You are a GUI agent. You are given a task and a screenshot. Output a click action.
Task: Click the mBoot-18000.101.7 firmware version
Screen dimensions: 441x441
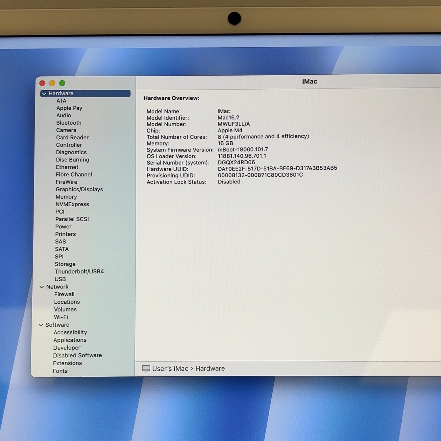click(243, 150)
